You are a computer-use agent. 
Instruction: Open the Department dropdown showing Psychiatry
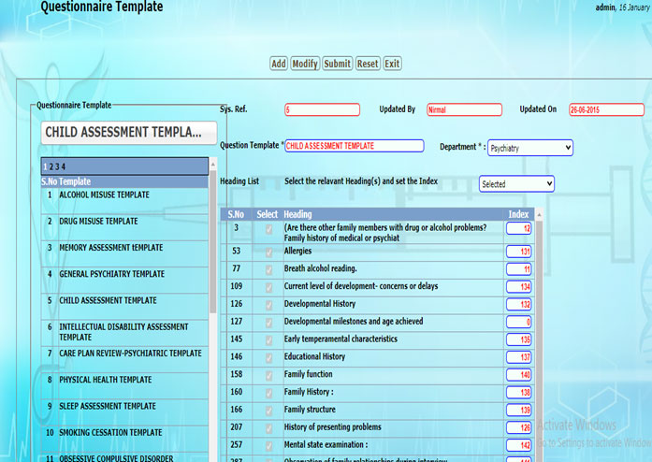pos(529,148)
